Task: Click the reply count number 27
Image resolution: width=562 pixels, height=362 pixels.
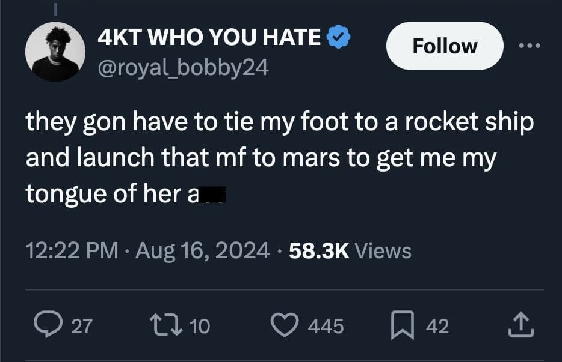Action: coord(82,326)
